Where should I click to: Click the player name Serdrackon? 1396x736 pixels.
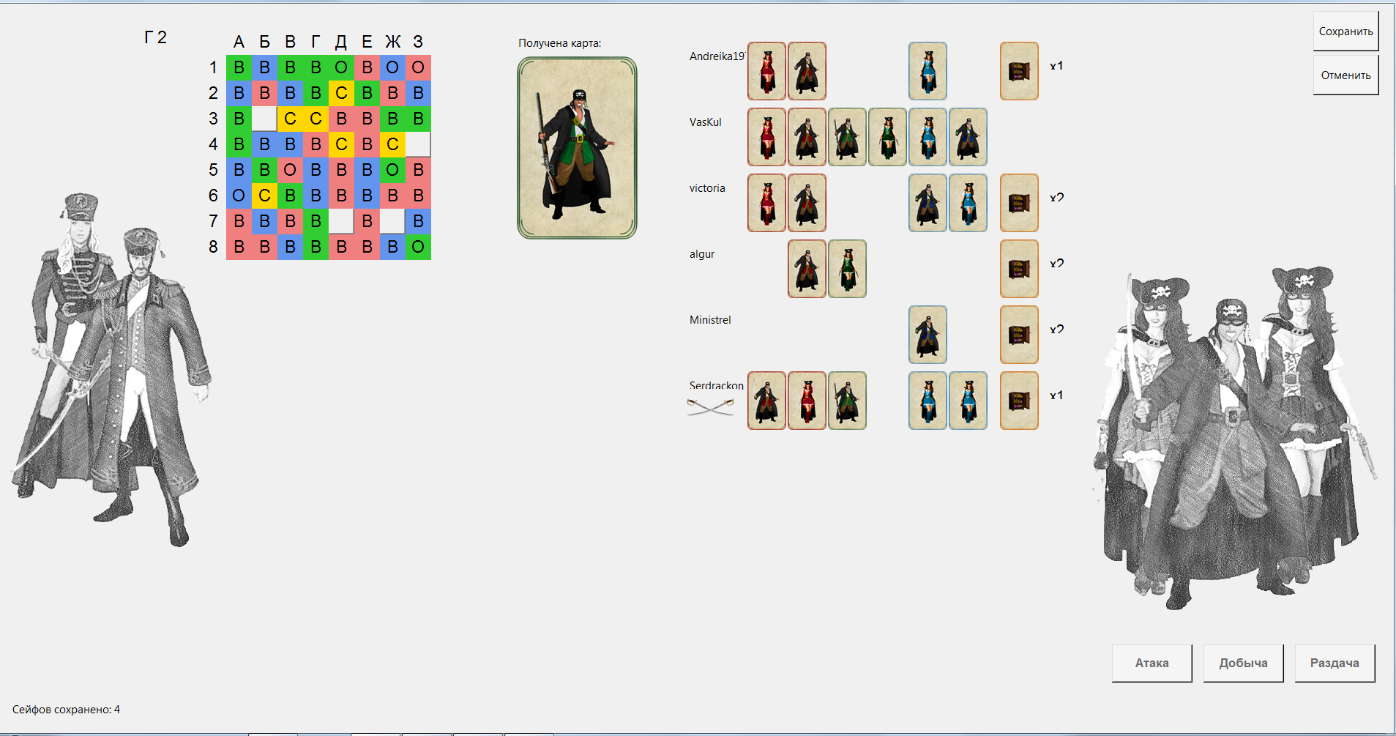pyautogui.click(x=717, y=385)
